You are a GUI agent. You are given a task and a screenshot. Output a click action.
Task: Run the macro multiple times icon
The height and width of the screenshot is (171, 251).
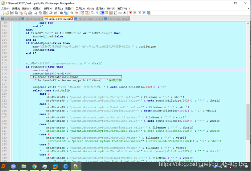(x=144, y=13)
